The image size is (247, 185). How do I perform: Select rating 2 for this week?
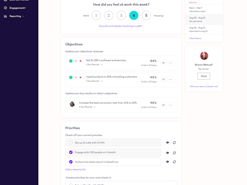tap(109, 16)
